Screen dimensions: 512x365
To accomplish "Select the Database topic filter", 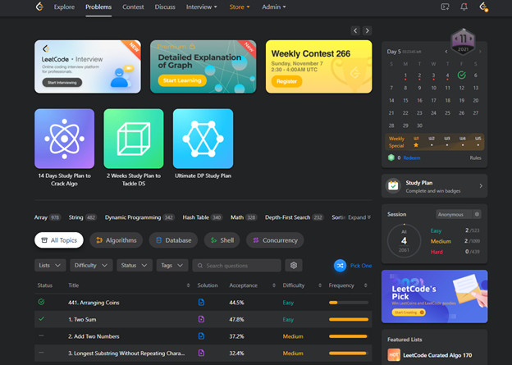I will coord(172,240).
